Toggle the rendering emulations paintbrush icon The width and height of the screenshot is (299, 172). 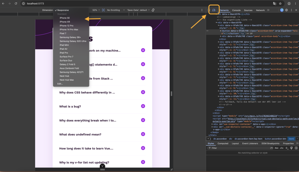click(291, 148)
